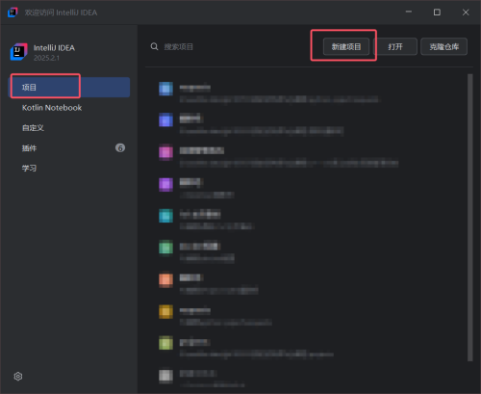Click the search magnifier icon
This screenshot has width=481, height=394.
coord(154,46)
